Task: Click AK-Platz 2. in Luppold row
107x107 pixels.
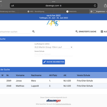Action: [x=50, y=86]
